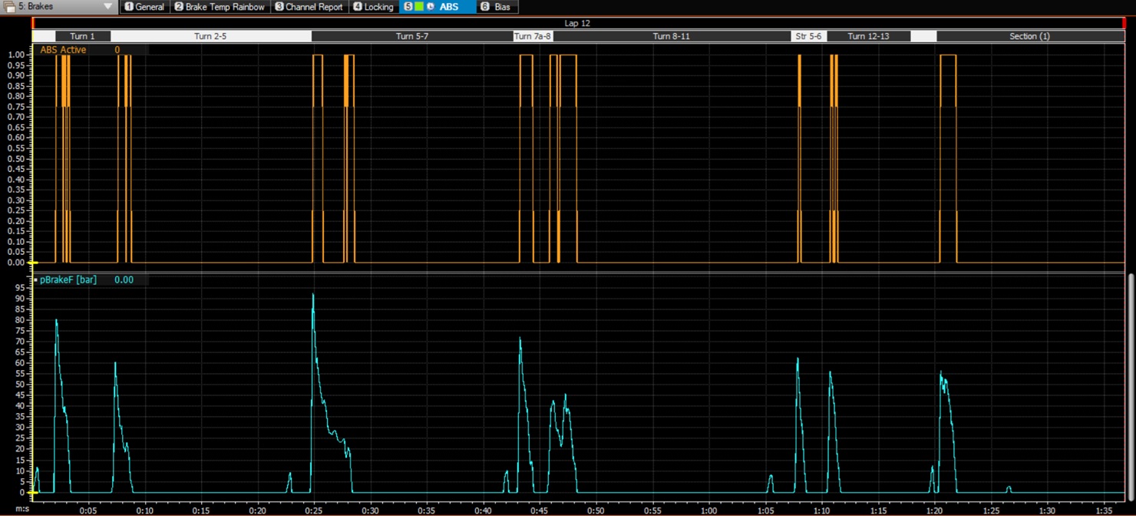
Task: Click the ABS Active channel label
Action: point(63,50)
